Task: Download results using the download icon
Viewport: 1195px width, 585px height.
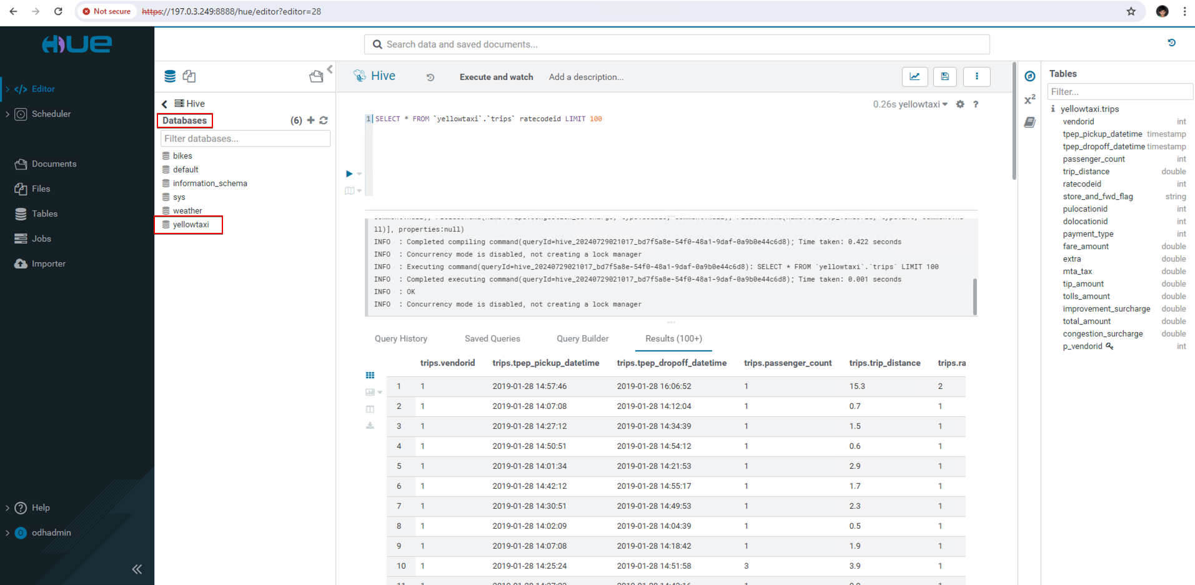Action: 370,426
